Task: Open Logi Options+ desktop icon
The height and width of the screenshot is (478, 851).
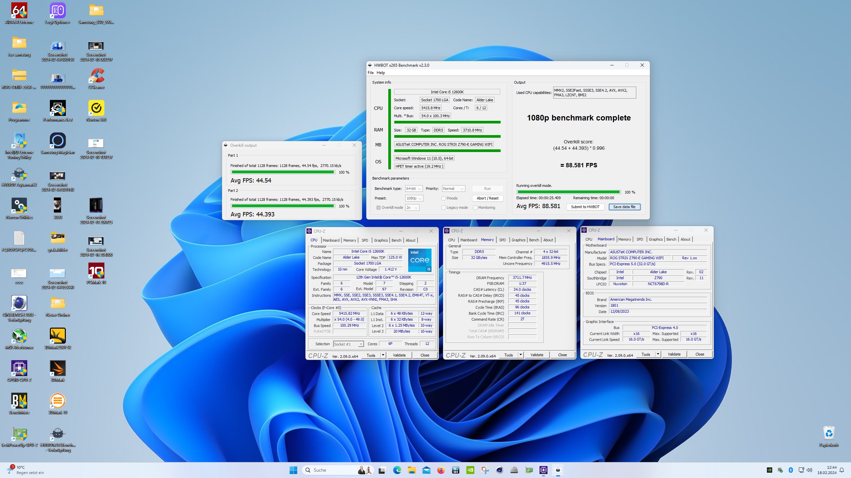Action: coord(58,14)
